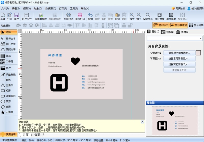Toggle 显示标尺 ruler display
Viewport: 204px width, 142px height.
[160, 25]
